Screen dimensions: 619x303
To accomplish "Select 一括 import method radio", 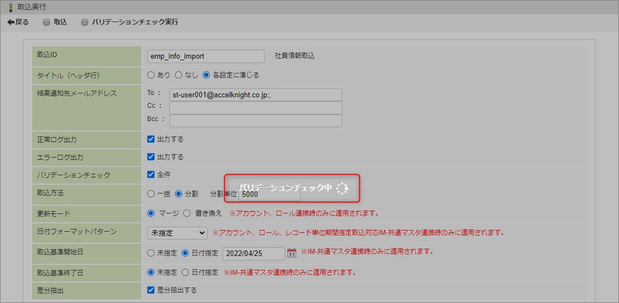I will click(151, 194).
